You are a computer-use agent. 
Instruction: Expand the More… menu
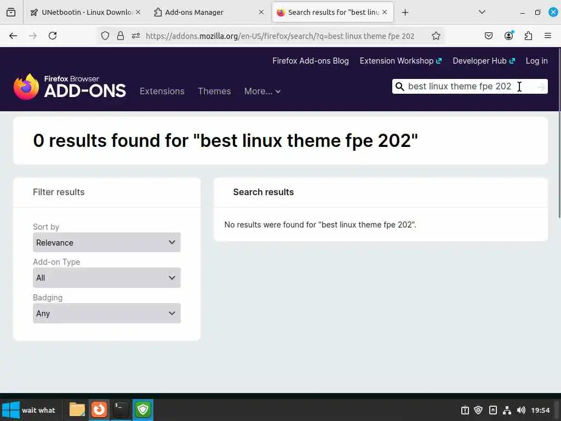(x=262, y=92)
